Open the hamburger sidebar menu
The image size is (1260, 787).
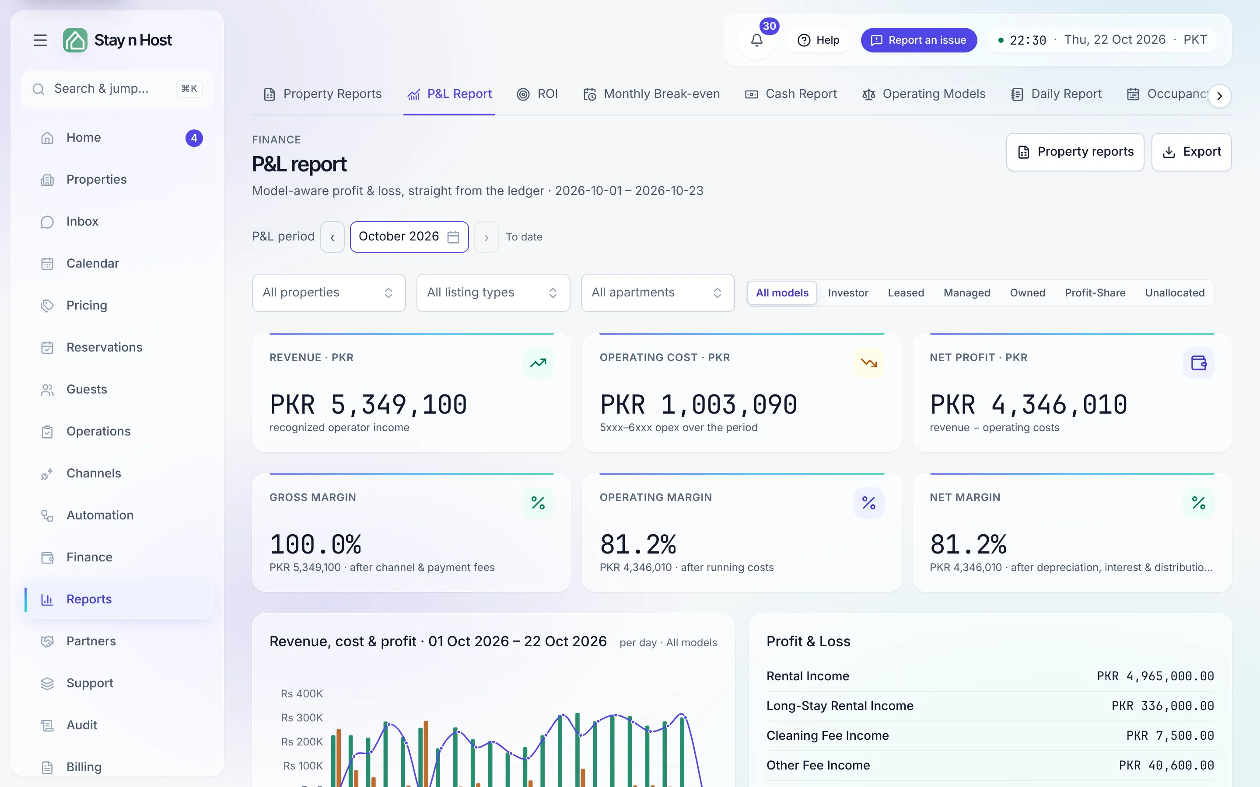(40, 40)
